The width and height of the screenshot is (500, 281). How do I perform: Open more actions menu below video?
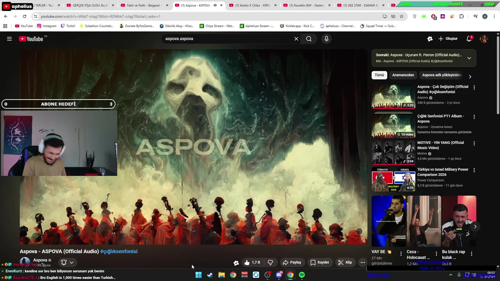click(x=362, y=262)
